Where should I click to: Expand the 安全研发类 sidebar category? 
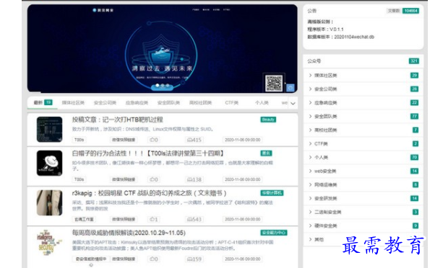click(x=363, y=198)
